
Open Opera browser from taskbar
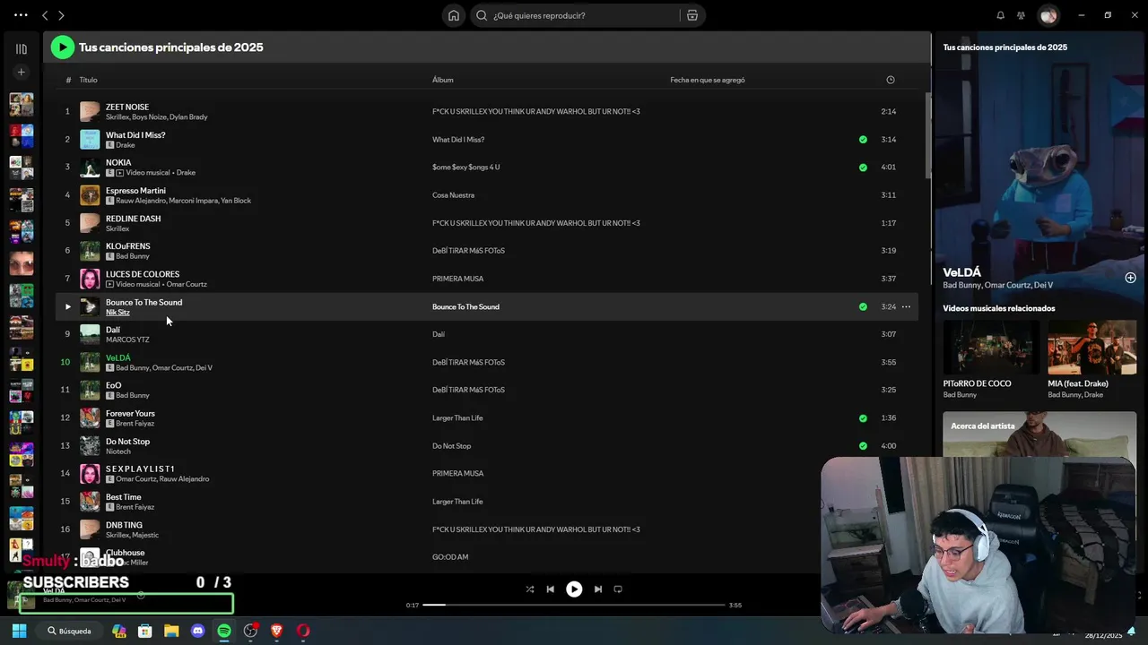(x=303, y=631)
